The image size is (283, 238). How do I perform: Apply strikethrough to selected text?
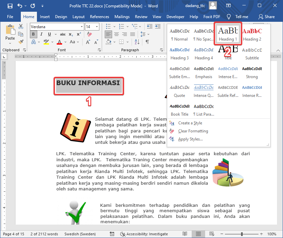(x=63, y=34)
